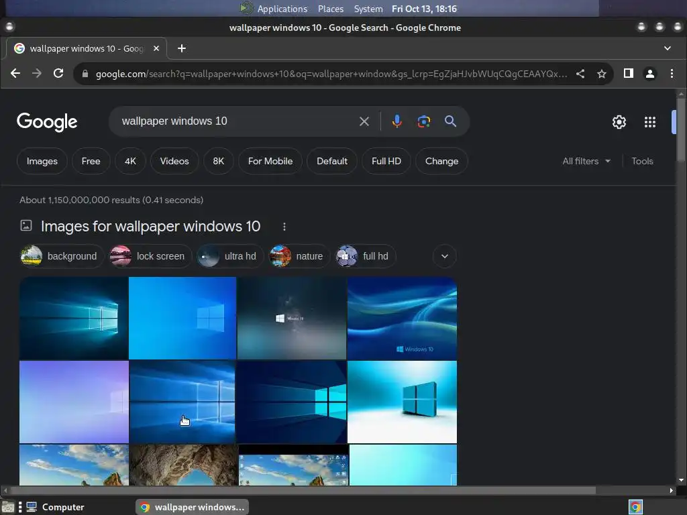Viewport: 687px width, 515px height.
Task: Open more options beside Images heading
Action: (284, 227)
